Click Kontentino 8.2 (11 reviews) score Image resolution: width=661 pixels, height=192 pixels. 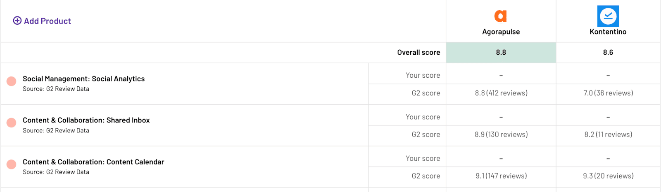(608, 134)
